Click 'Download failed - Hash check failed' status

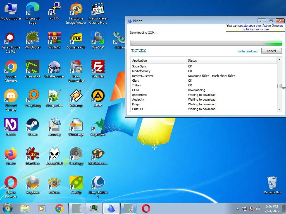(x=212, y=76)
